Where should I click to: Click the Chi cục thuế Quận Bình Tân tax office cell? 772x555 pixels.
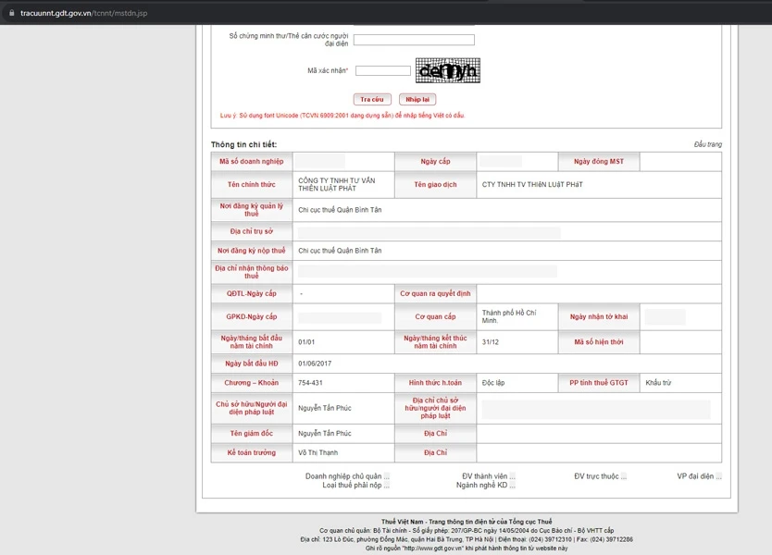340,210
